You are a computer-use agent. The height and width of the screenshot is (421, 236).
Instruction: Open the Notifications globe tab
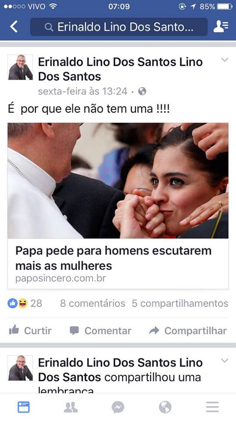[x=165, y=407]
